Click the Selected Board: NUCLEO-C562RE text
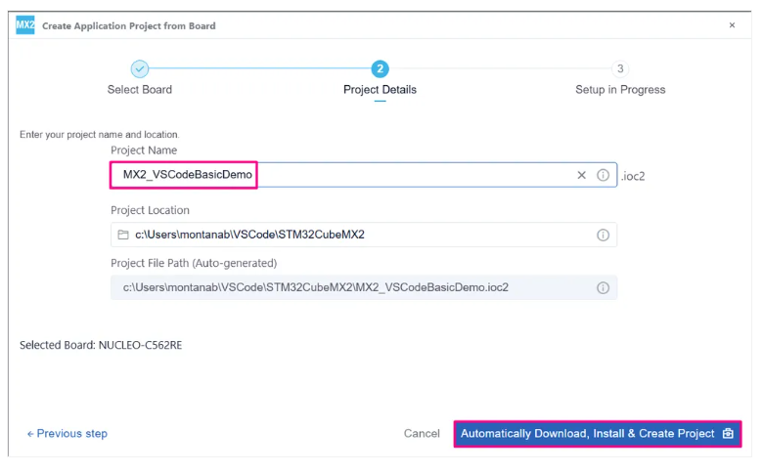 pos(101,345)
